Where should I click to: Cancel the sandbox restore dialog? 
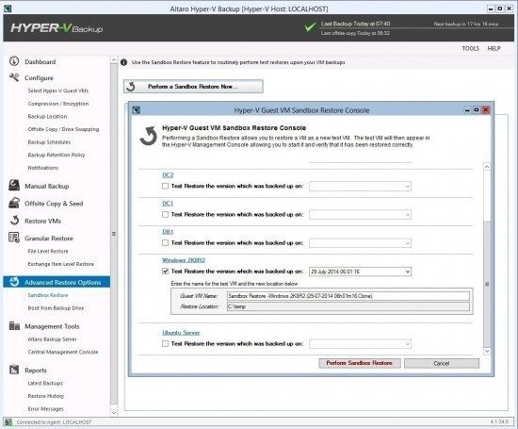tap(442, 363)
